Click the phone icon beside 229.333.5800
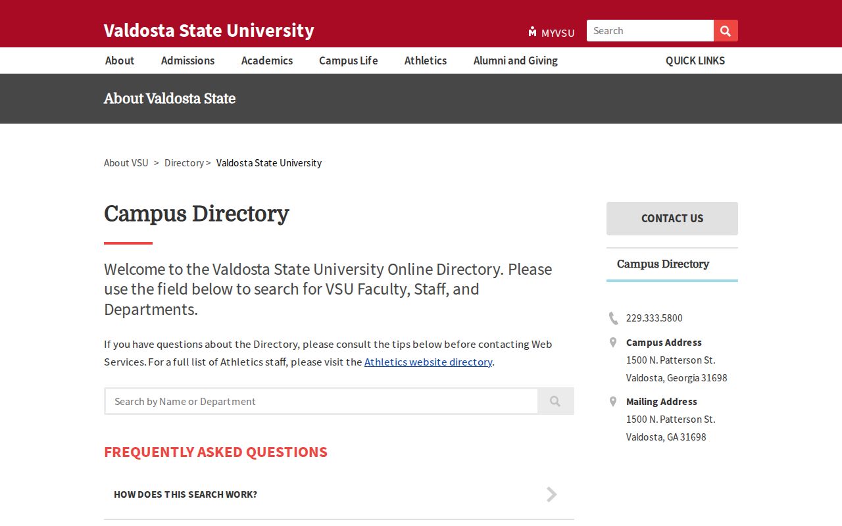This screenshot has width=842, height=526. (613, 318)
